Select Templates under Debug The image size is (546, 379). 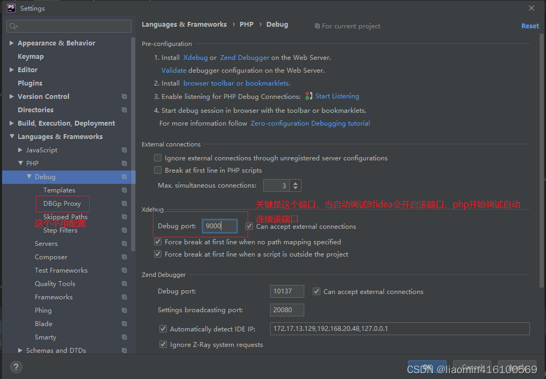click(x=59, y=190)
